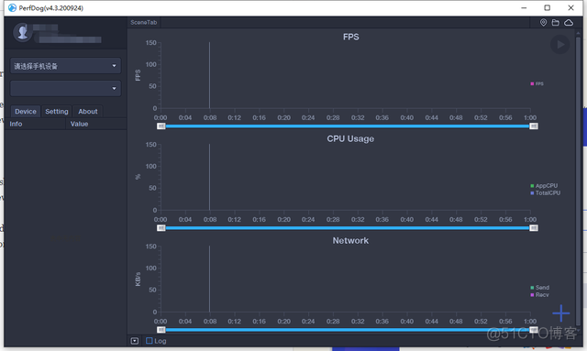The width and height of the screenshot is (587, 351).
Task: Select the Device tab
Action: click(26, 112)
